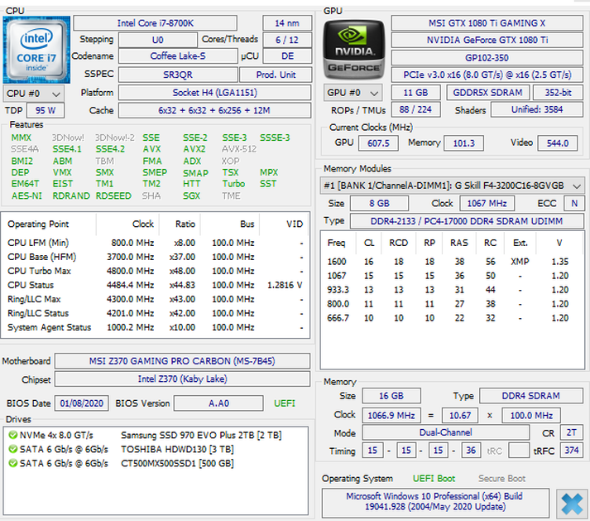The image size is (590, 521).
Task: Open the CPU #0 selector dropdown
Action: (33, 94)
